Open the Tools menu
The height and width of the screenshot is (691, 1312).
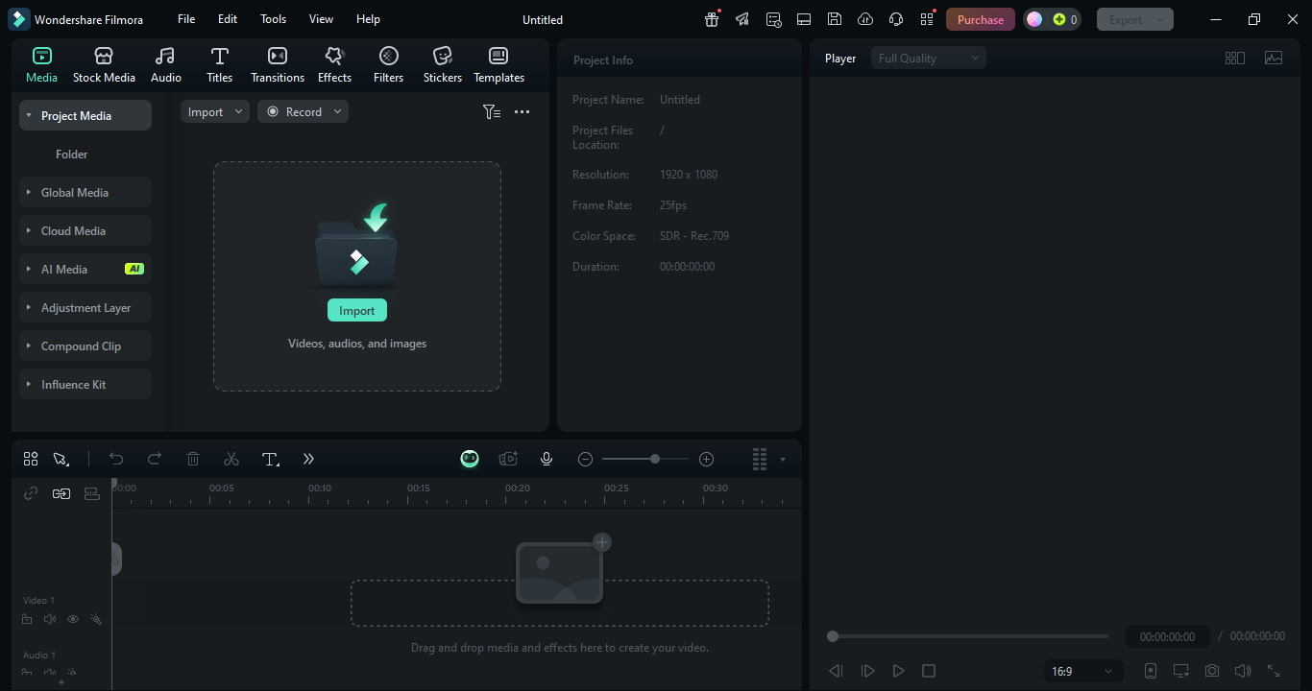[273, 18]
